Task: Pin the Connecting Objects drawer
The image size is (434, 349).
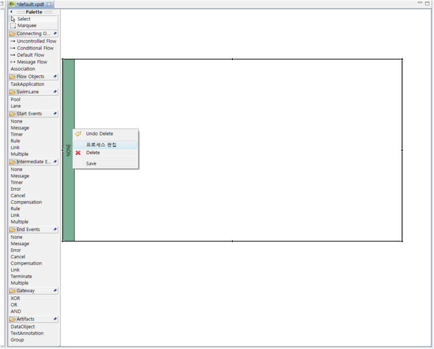Action: tap(55, 33)
